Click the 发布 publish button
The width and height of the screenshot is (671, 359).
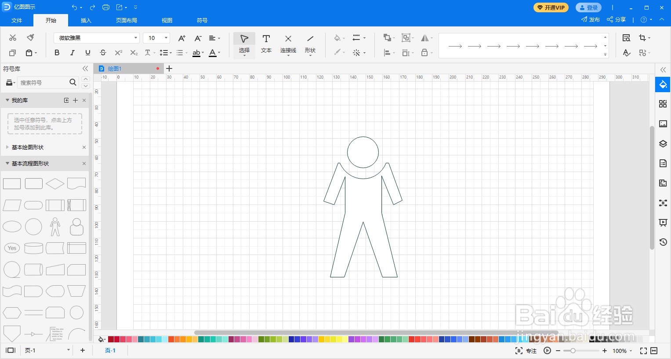coord(591,20)
